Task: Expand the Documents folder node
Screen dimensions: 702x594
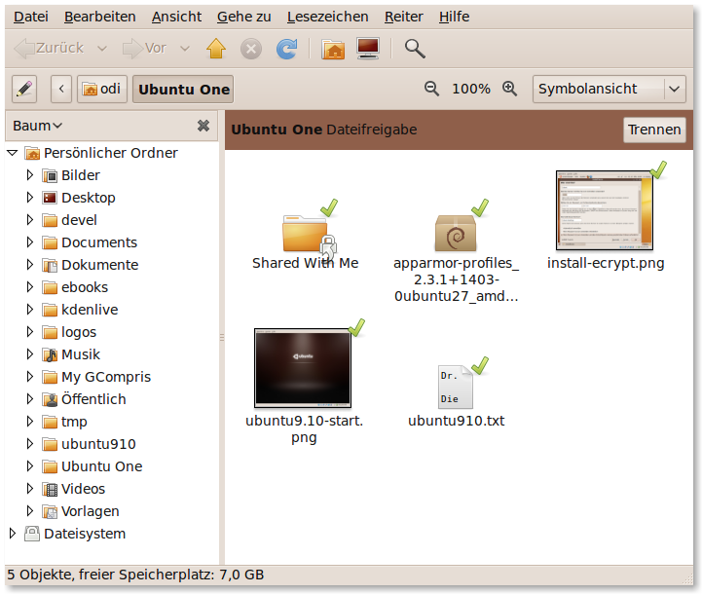Action: [29, 242]
